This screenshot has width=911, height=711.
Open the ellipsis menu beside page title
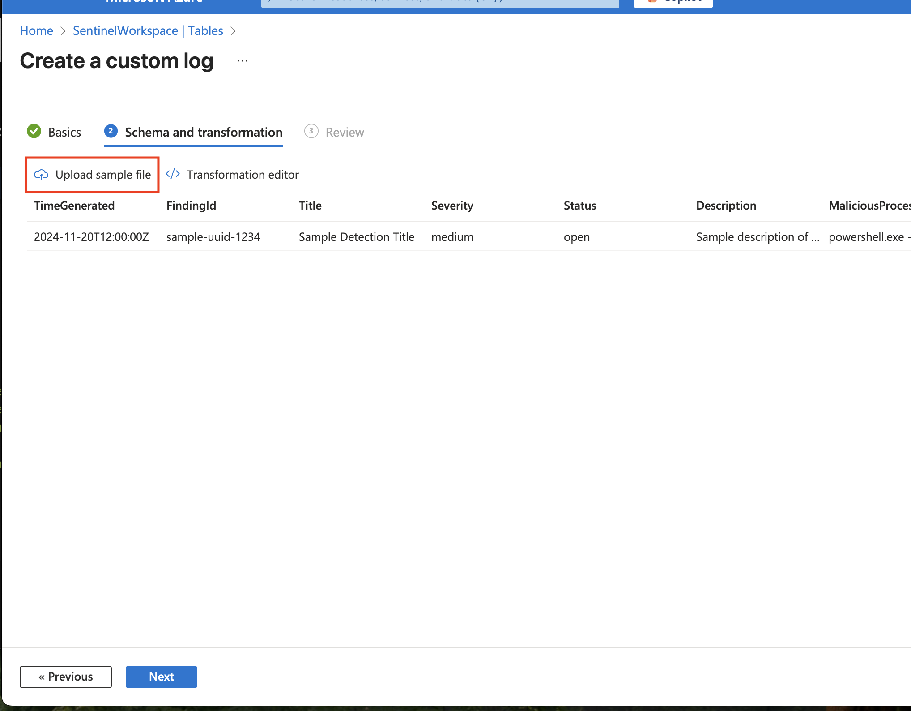tap(243, 61)
